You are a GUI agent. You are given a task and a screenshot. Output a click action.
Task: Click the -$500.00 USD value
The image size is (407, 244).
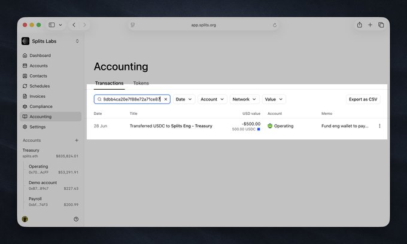(251, 124)
